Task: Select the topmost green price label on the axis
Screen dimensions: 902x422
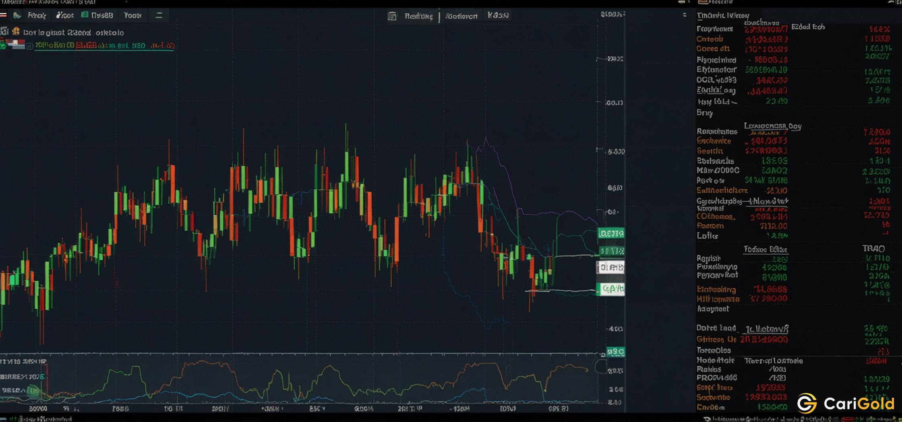Action: point(611,233)
